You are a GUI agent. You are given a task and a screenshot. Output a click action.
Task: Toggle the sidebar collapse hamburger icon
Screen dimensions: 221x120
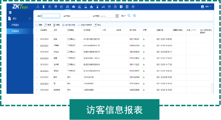10,12
